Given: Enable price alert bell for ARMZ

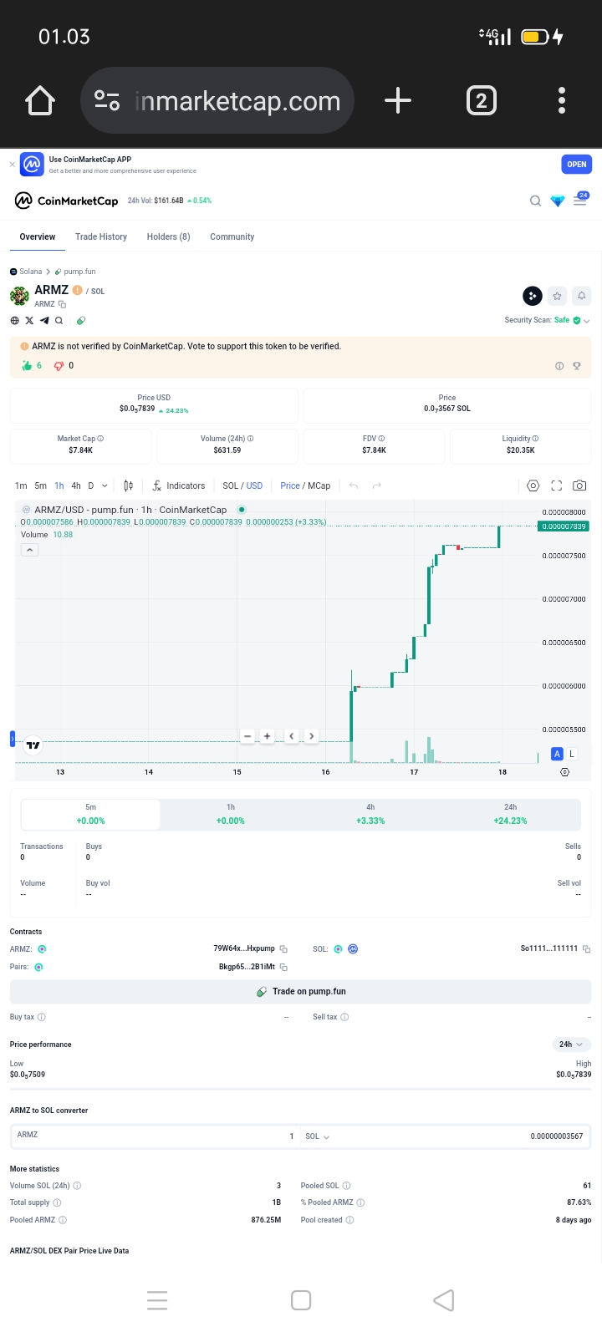Looking at the screenshot, I should pyautogui.click(x=581, y=296).
